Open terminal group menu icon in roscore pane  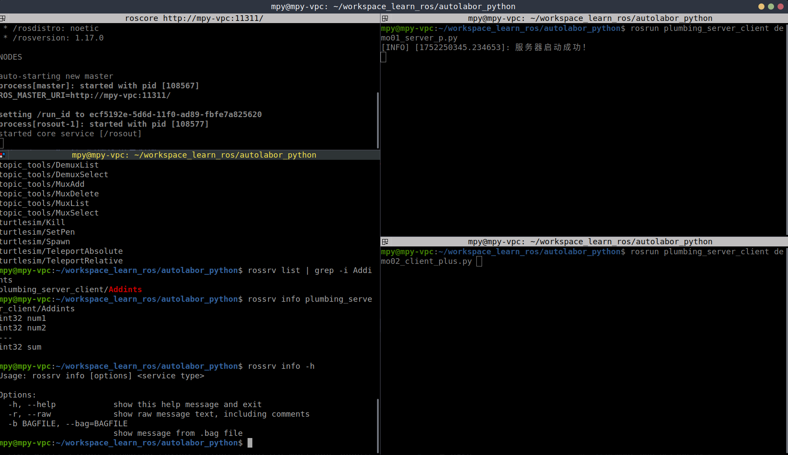[3, 18]
